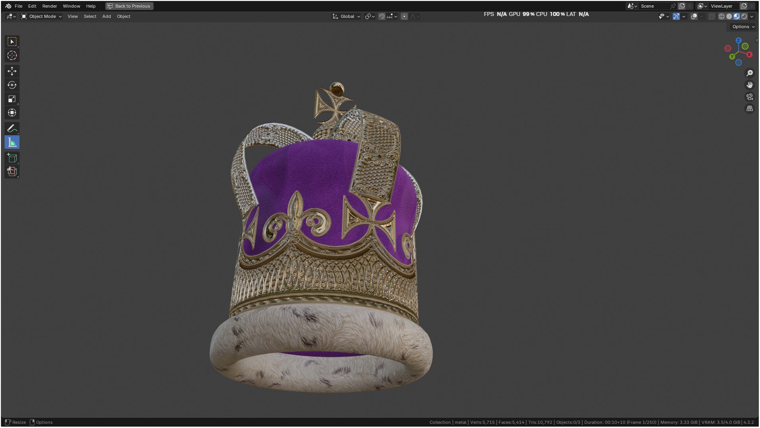Click the bottom tool below Add Cube
Image resolution: width=760 pixels, height=428 pixels.
point(12,172)
